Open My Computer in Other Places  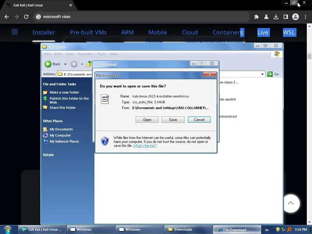click(60, 135)
